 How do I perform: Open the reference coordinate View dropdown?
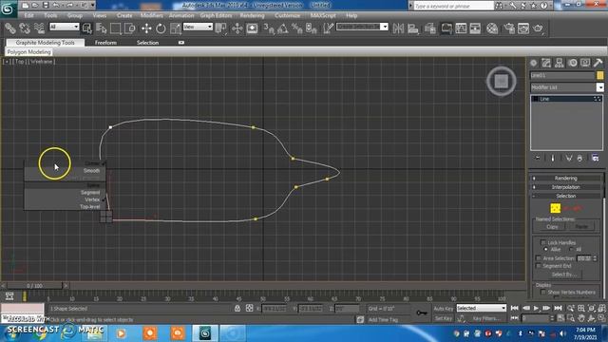coord(198,27)
